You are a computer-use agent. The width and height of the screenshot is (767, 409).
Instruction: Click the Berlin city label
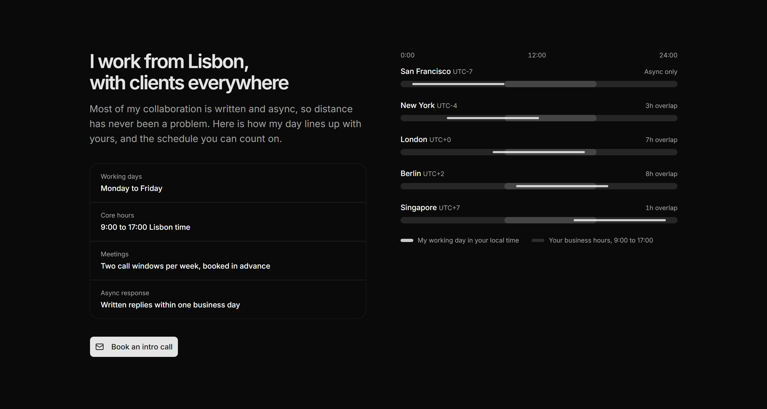tap(411, 174)
